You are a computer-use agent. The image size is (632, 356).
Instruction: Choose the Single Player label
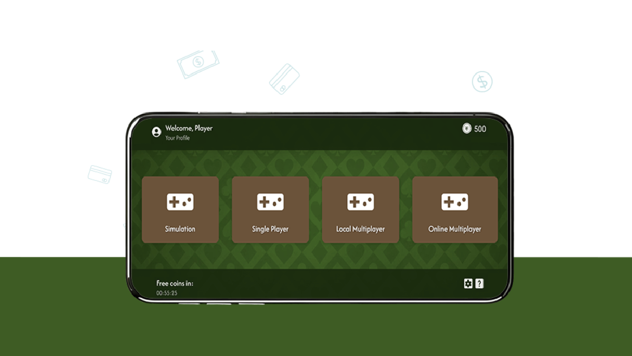(x=270, y=229)
